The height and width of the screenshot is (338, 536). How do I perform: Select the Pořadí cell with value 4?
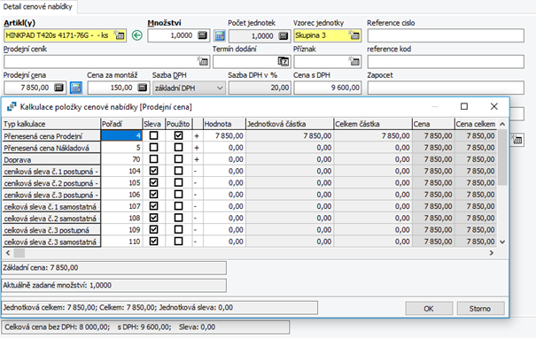click(x=121, y=135)
